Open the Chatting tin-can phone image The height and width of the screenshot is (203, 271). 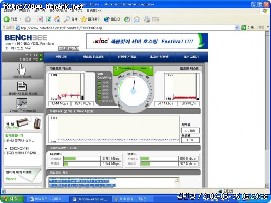(29, 123)
